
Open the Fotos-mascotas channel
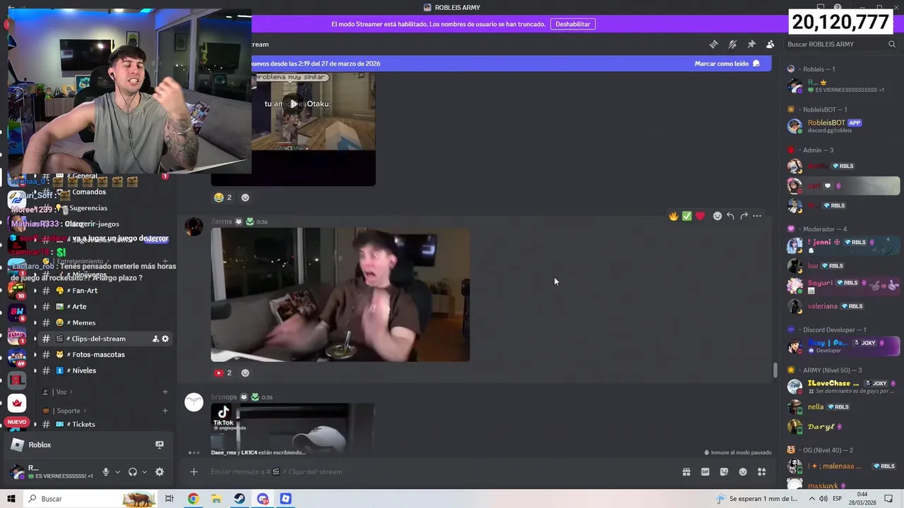(x=105, y=355)
